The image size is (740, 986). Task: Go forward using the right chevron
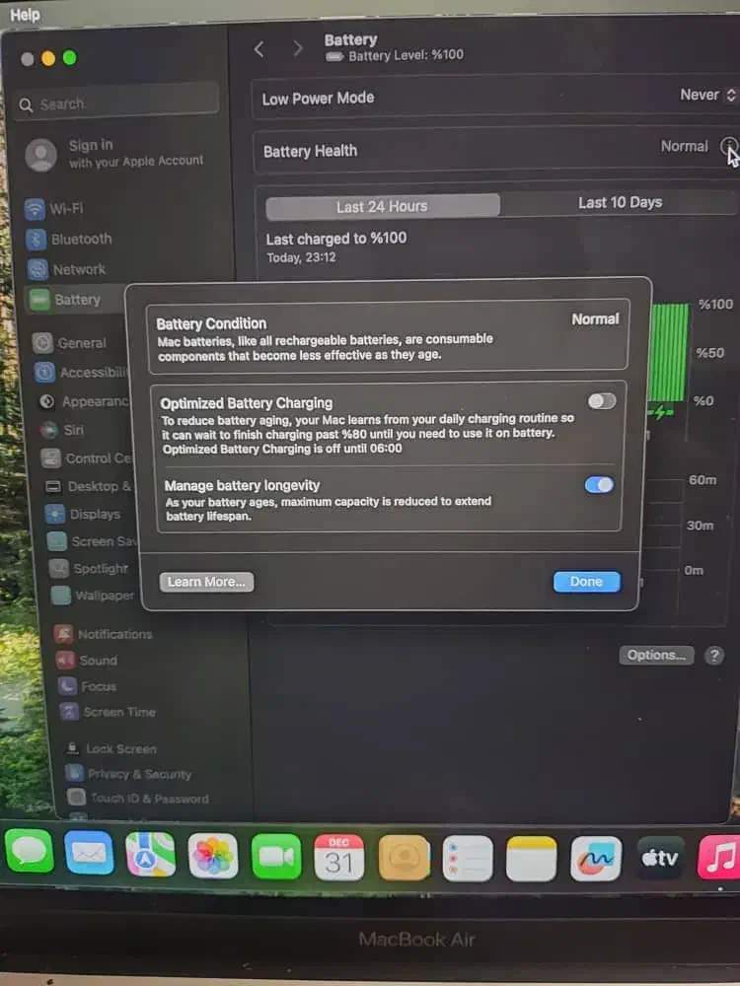(x=297, y=49)
